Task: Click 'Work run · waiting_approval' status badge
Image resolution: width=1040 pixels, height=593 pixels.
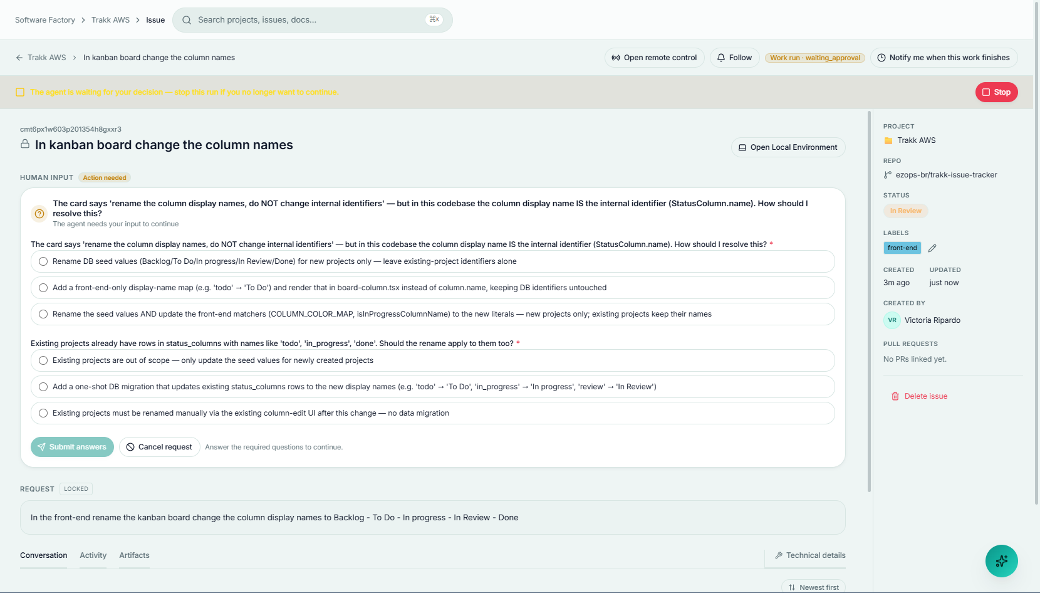Action: pyautogui.click(x=815, y=58)
